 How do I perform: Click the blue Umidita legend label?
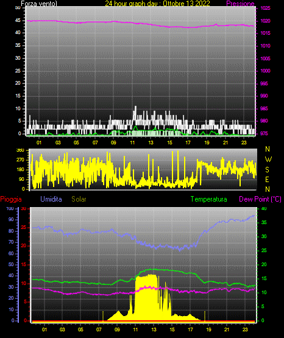tap(51, 199)
